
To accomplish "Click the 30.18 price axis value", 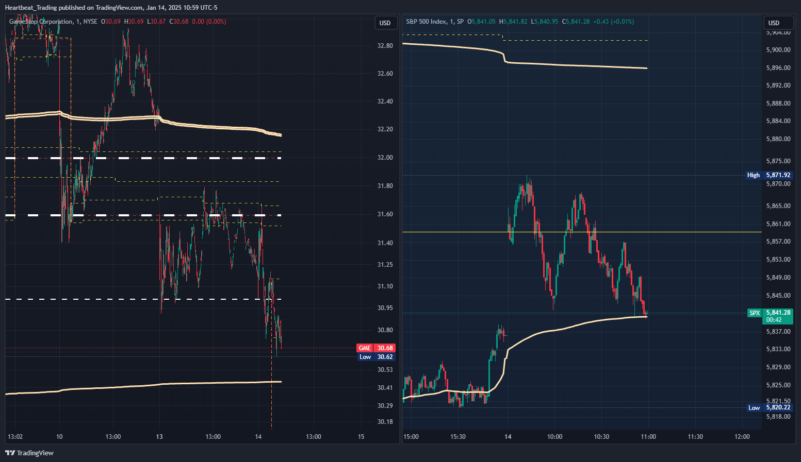I will click(x=385, y=422).
